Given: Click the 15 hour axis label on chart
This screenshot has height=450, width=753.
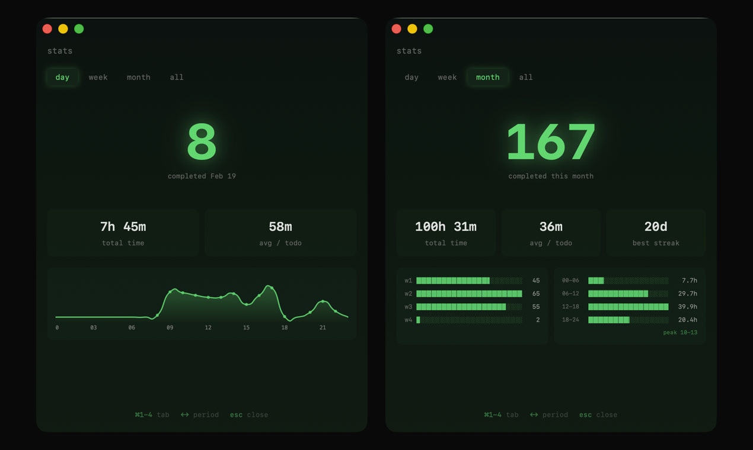Looking at the screenshot, I should [246, 327].
